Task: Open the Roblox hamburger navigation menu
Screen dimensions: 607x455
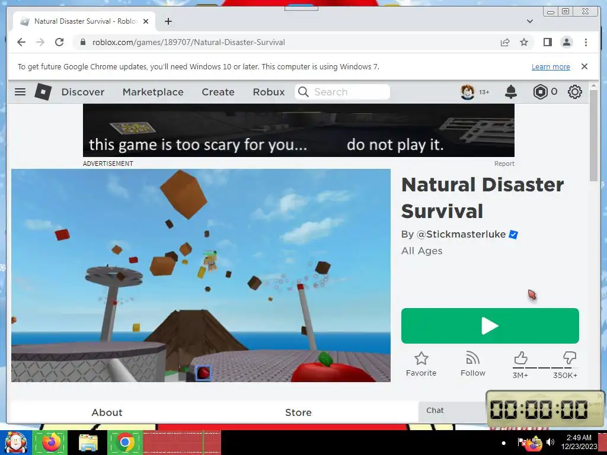Action: point(20,92)
